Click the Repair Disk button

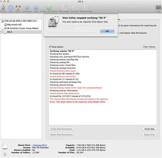(149, 134)
